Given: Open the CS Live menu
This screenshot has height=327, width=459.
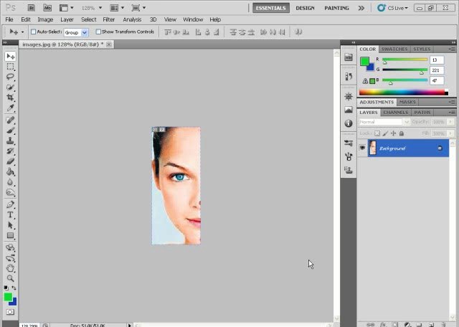Looking at the screenshot, I should coord(393,8).
